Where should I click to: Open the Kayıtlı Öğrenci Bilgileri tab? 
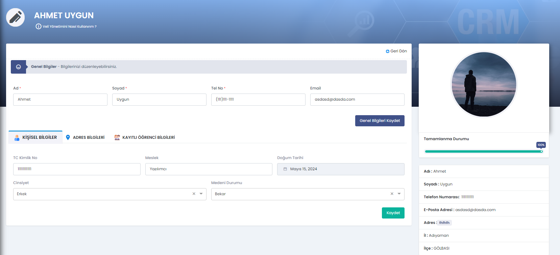click(145, 137)
